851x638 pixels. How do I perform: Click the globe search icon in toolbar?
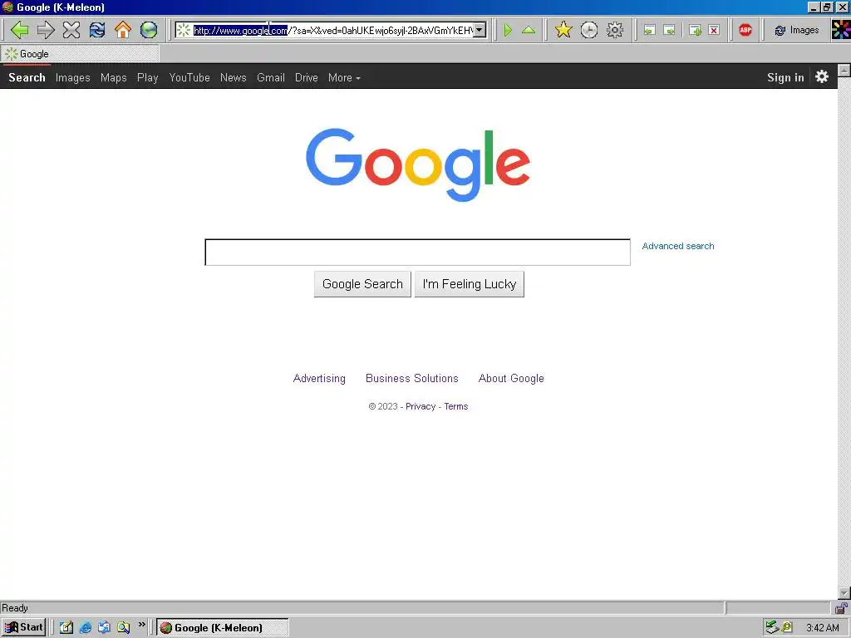point(149,30)
